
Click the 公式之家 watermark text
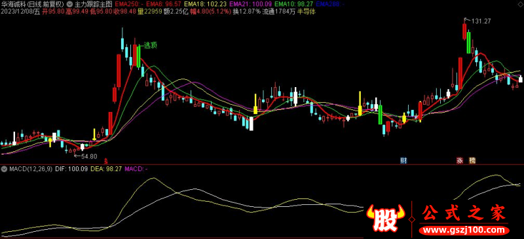coord(464,213)
